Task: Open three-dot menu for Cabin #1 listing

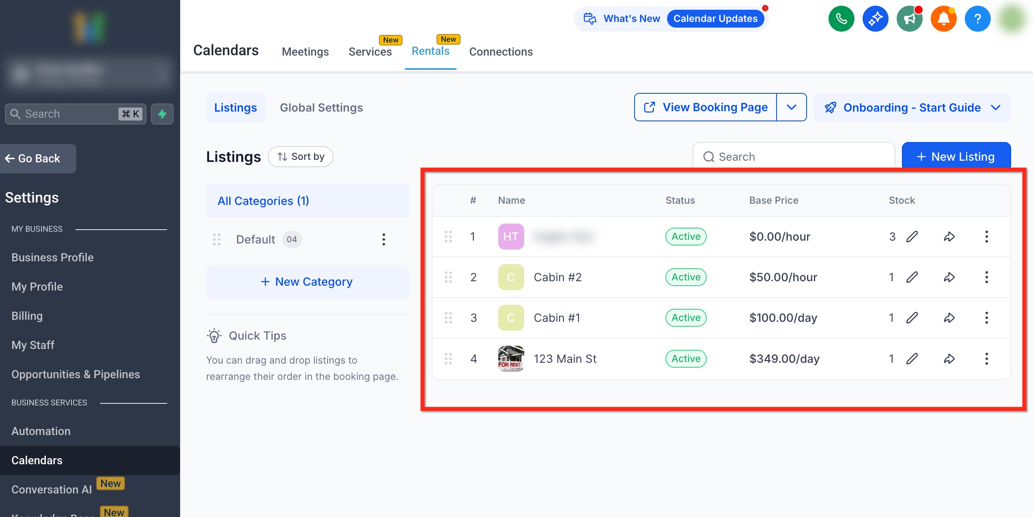Action: [x=986, y=318]
